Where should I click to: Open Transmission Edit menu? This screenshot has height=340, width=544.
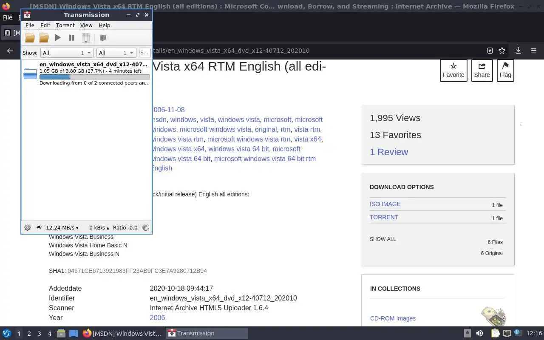coord(45,25)
